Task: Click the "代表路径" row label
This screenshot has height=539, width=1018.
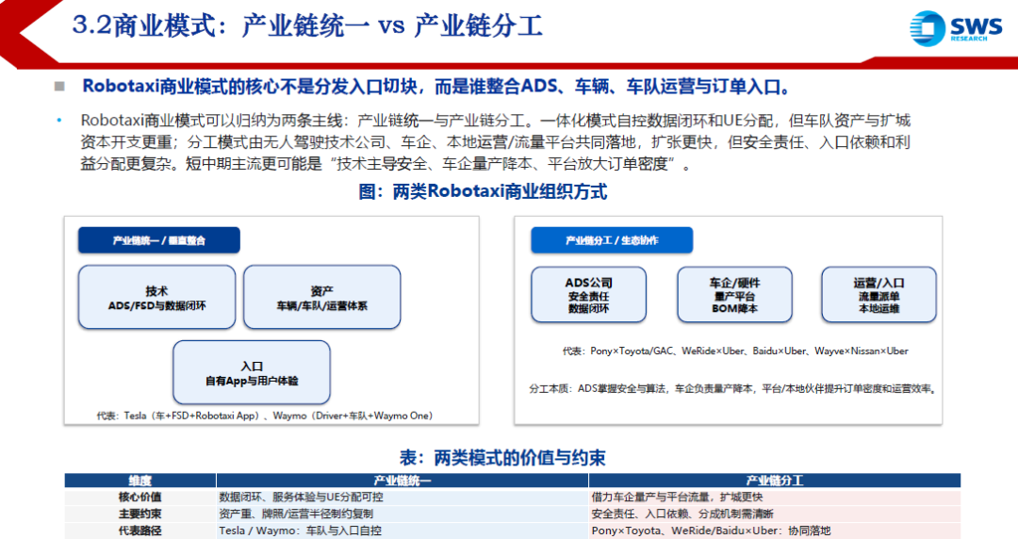Action: (140, 531)
